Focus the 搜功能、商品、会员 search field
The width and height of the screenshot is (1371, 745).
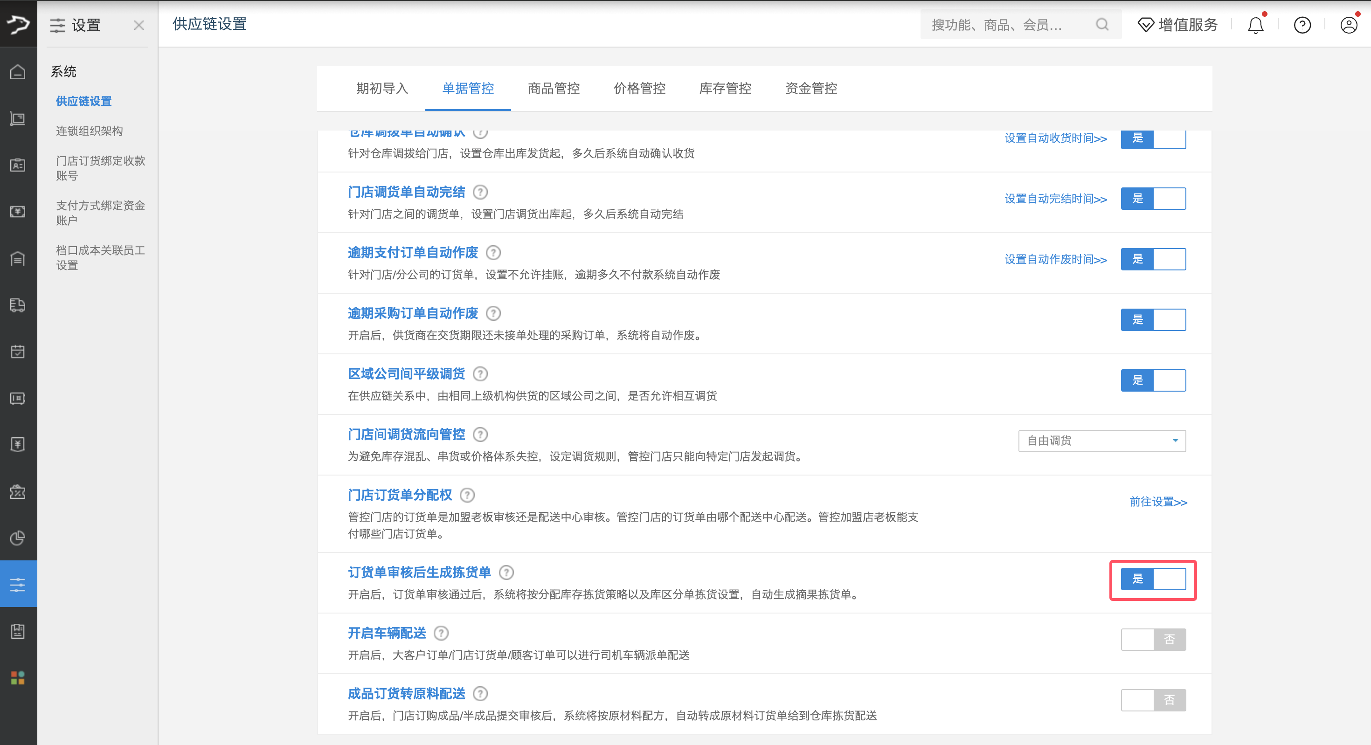[1009, 25]
